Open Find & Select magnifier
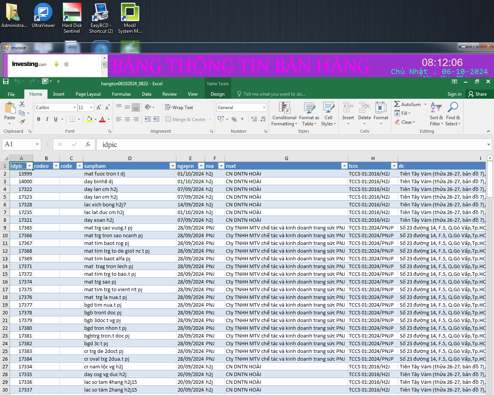Viewport: 494px width, 395px height. pyautogui.click(x=453, y=114)
